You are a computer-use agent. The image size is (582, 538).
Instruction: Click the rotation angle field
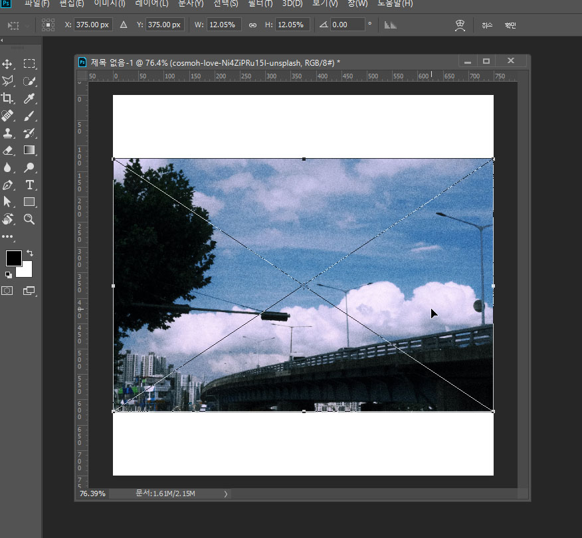(347, 25)
